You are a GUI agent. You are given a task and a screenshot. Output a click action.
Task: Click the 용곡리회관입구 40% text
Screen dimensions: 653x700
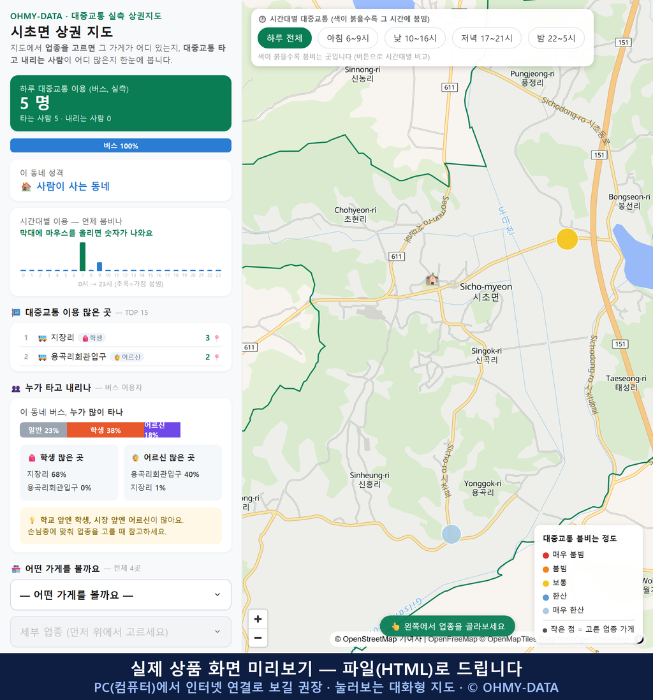click(165, 474)
